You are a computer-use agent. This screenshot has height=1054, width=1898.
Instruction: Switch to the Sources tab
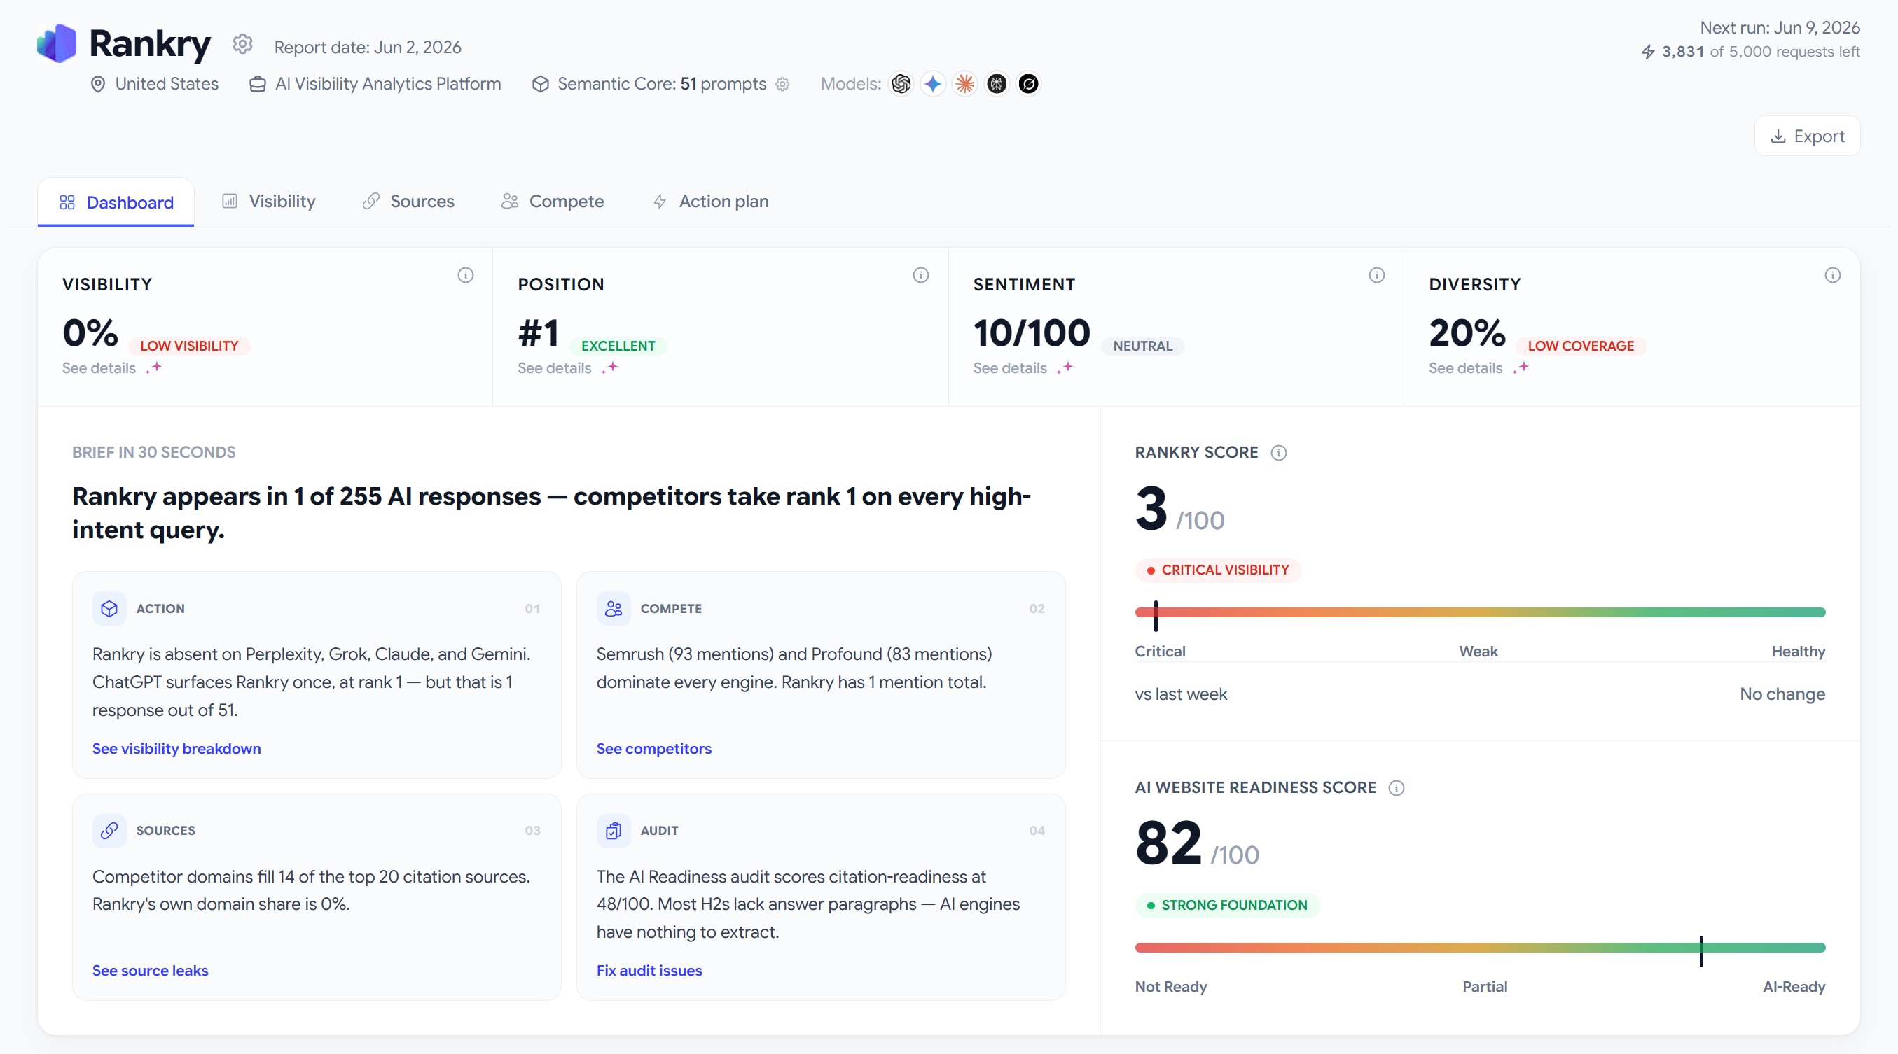click(x=408, y=202)
